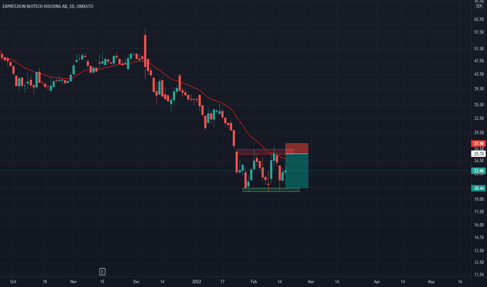Click the 17.50 price axis label
Image resolution: width=487 pixels, height=287 pixels.
point(479,212)
